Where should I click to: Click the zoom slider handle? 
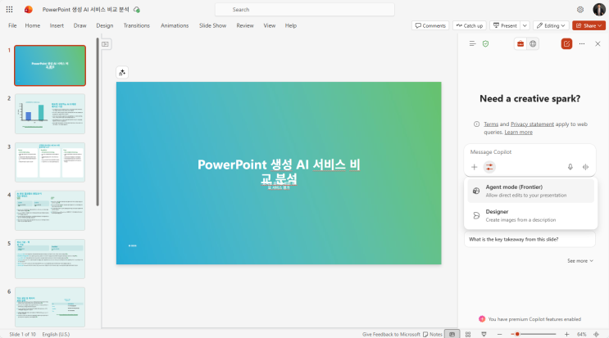[x=517, y=334]
